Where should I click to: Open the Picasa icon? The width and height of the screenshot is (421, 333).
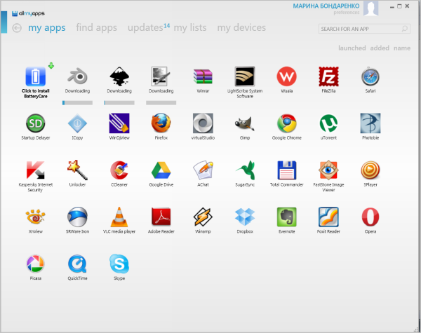point(36,264)
